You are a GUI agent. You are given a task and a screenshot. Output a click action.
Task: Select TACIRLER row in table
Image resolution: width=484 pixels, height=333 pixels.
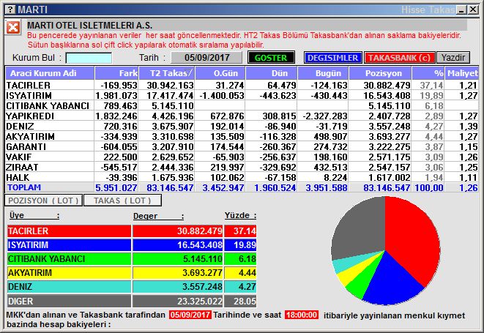pos(242,85)
